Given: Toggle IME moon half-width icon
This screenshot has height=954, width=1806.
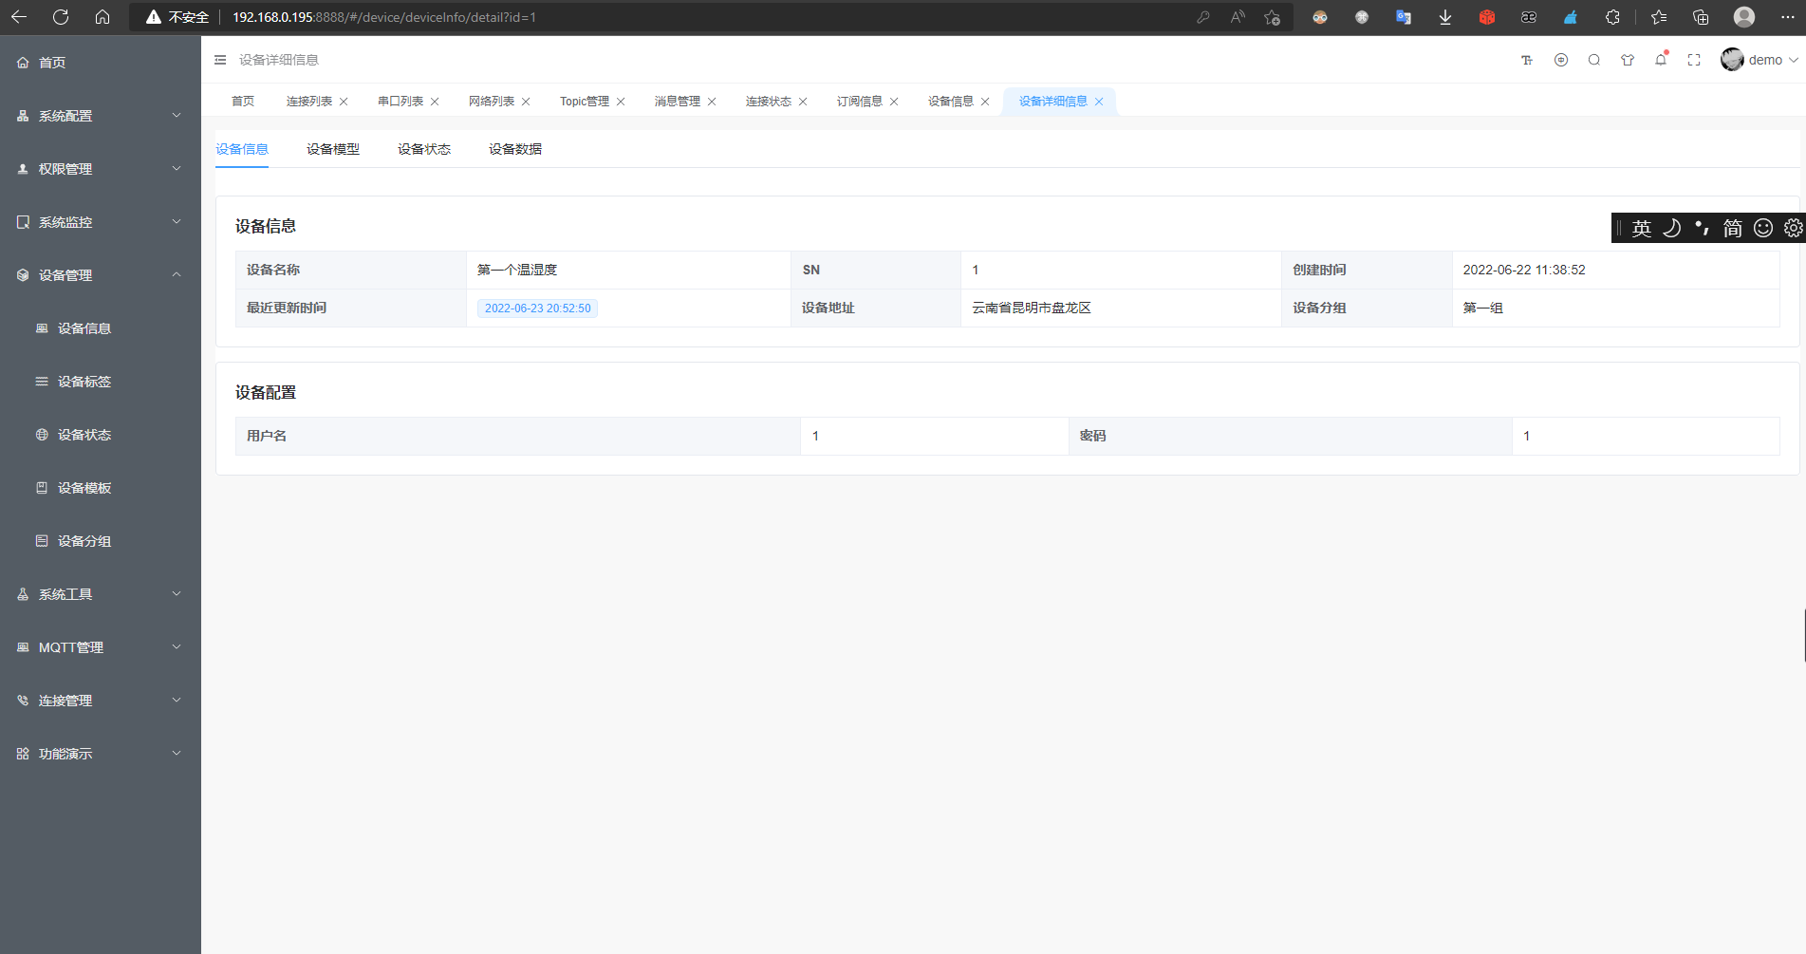Looking at the screenshot, I should click(x=1672, y=228).
